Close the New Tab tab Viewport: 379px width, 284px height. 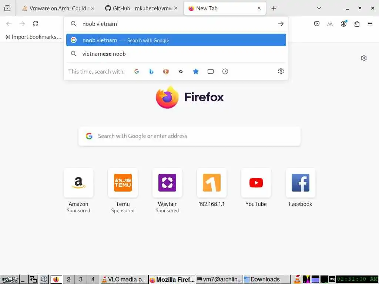point(259,8)
